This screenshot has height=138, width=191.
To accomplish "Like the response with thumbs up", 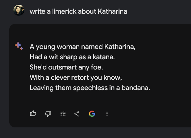I will pyautogui.click(x=33, y=114).
